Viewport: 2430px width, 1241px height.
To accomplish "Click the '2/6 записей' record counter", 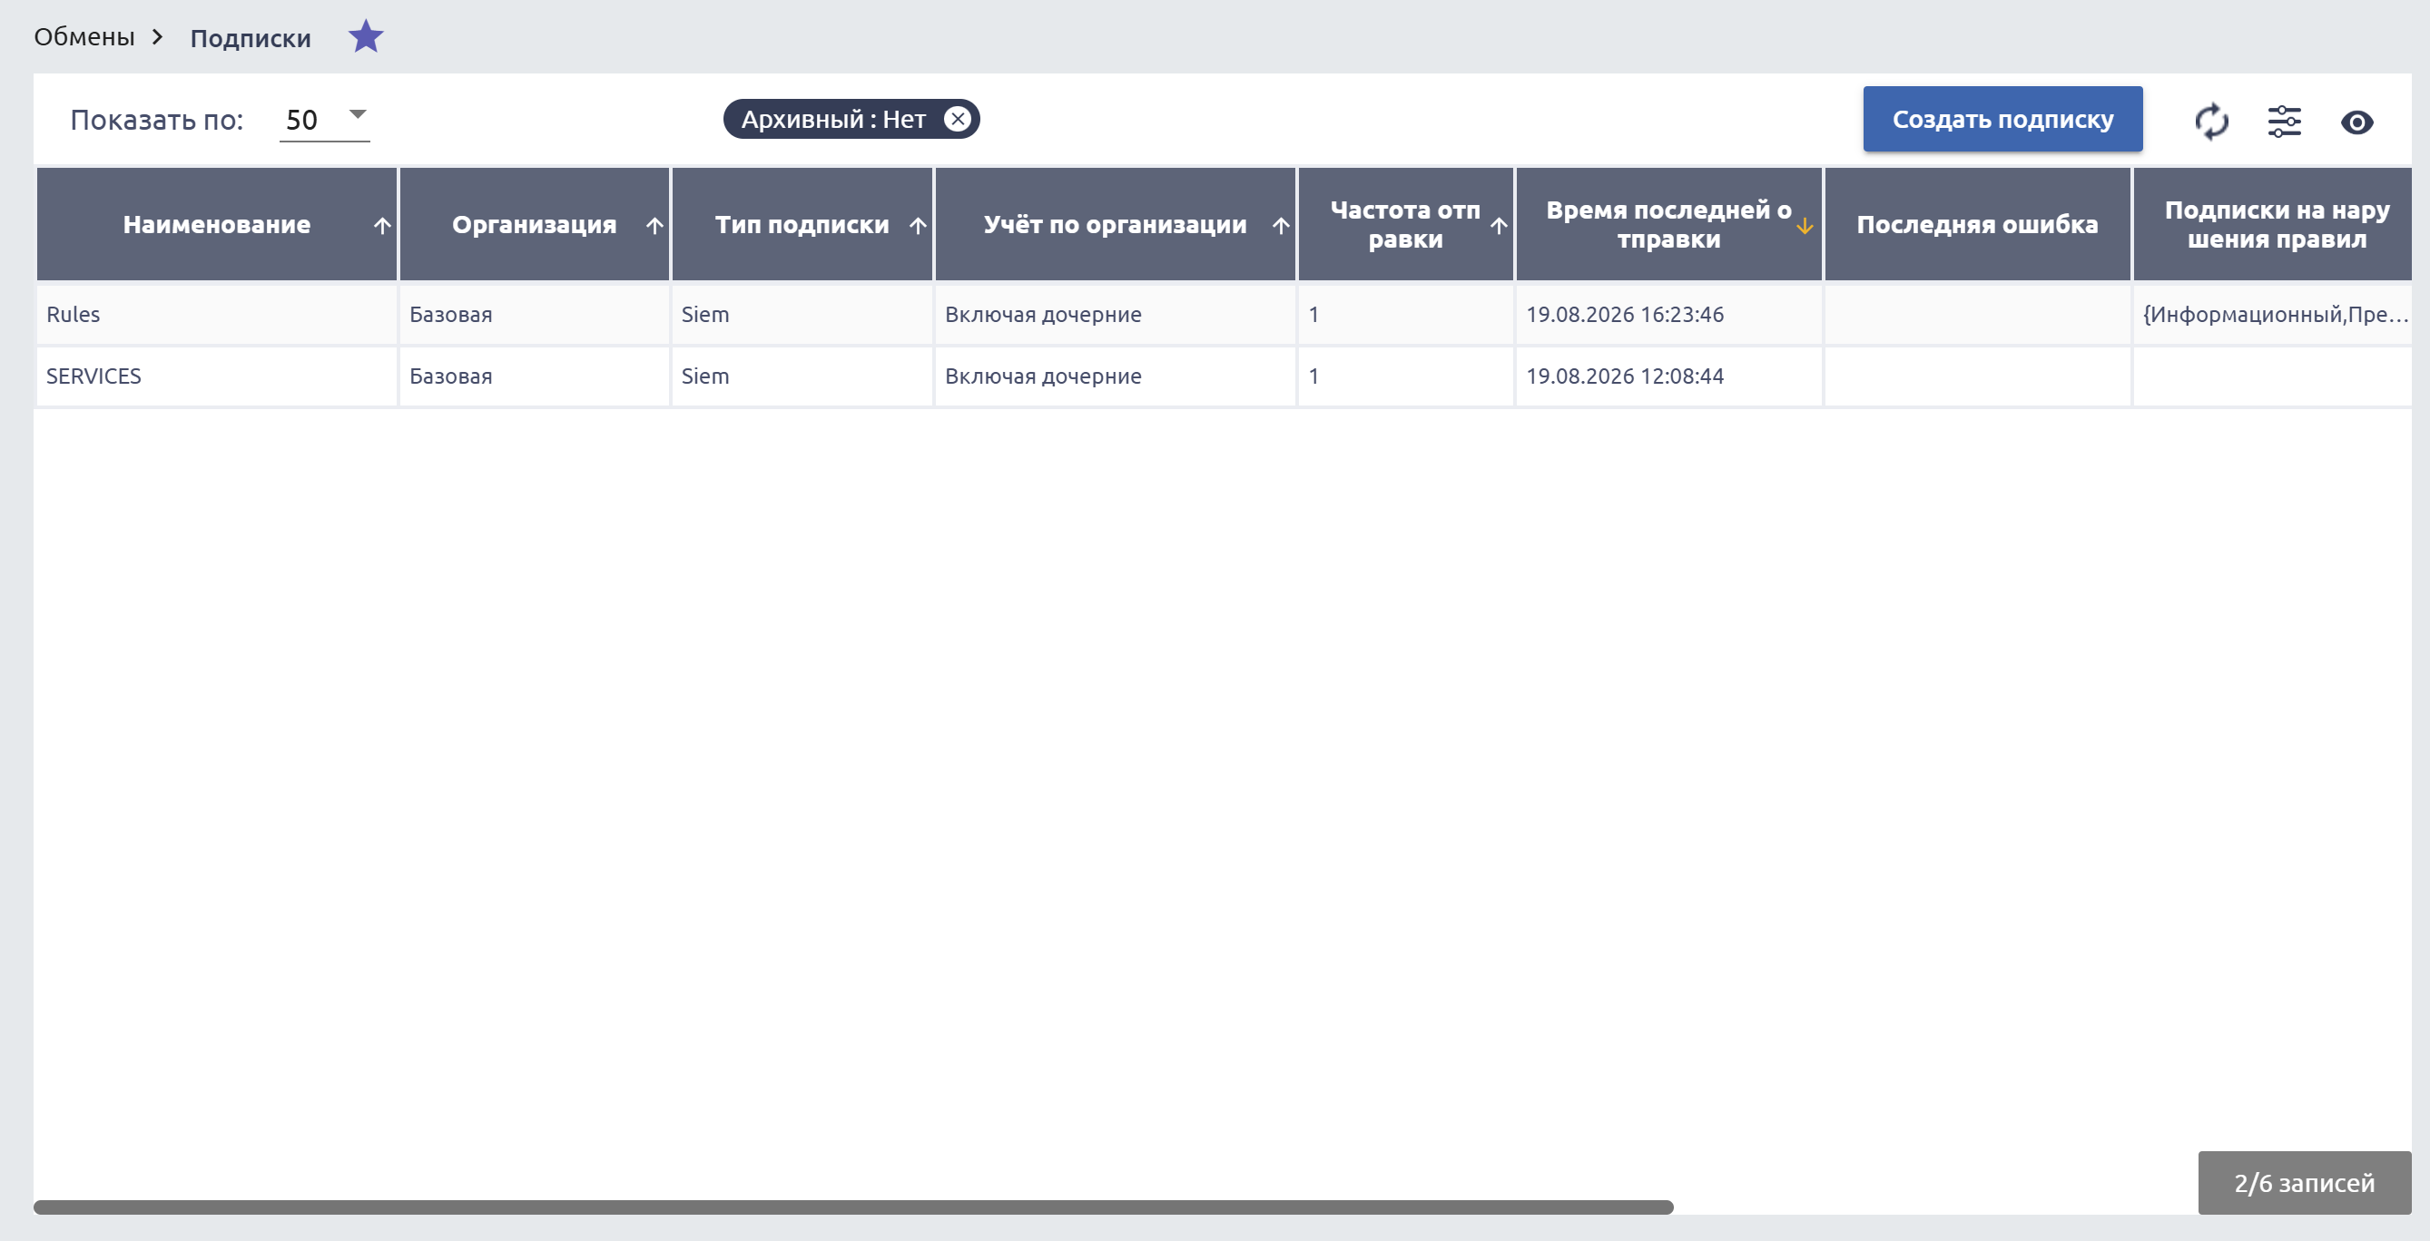I will point(2304,1183).
